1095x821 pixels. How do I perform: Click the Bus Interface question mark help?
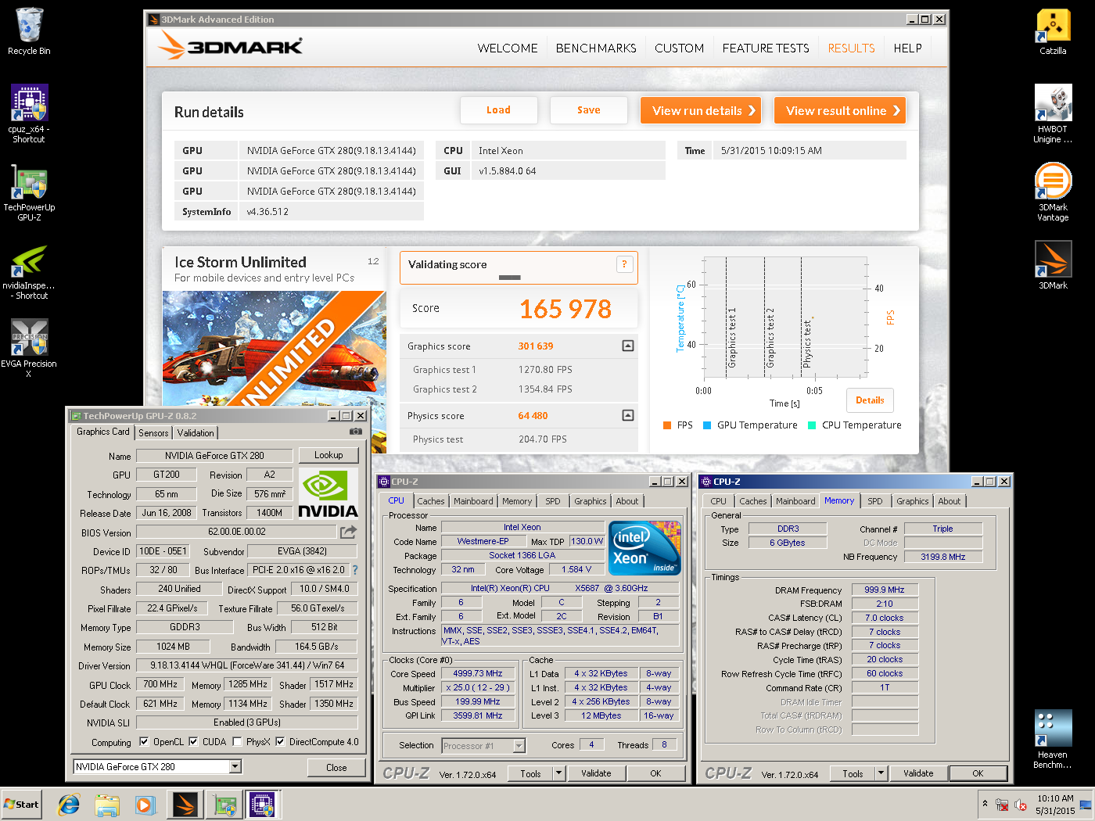(355, 570)
